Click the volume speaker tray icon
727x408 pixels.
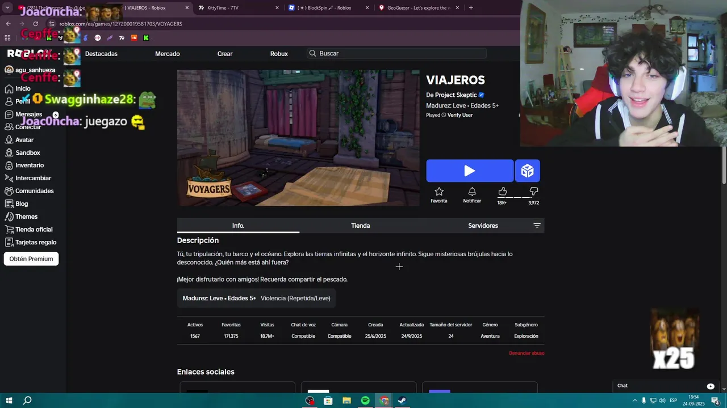click(662, 401)
